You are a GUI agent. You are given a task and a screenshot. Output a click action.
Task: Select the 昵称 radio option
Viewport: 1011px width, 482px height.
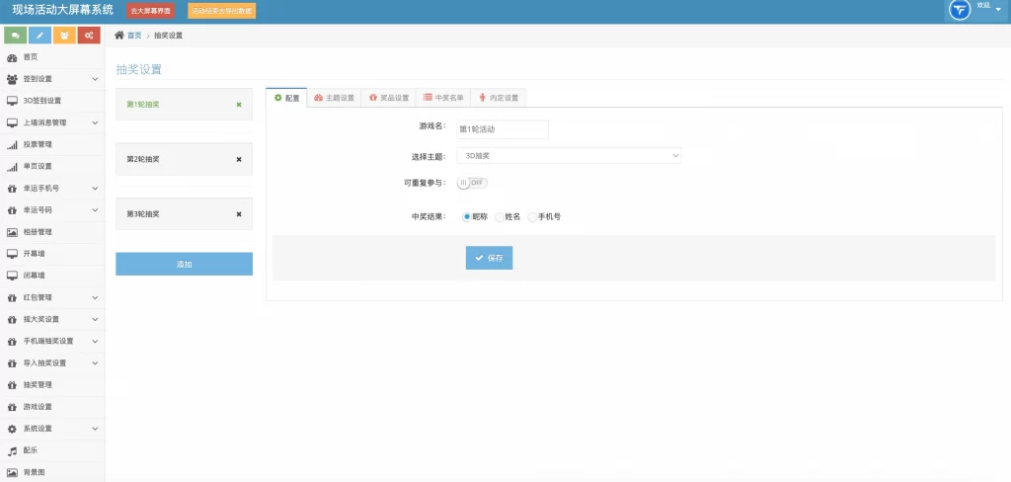tap(467, 217)
